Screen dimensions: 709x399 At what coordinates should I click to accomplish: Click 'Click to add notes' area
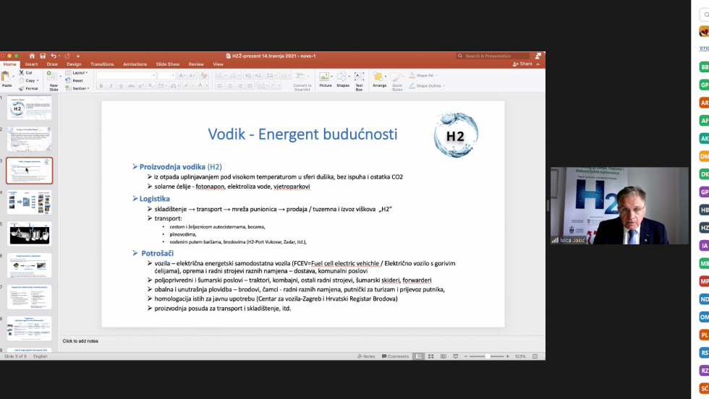(80, 341)
